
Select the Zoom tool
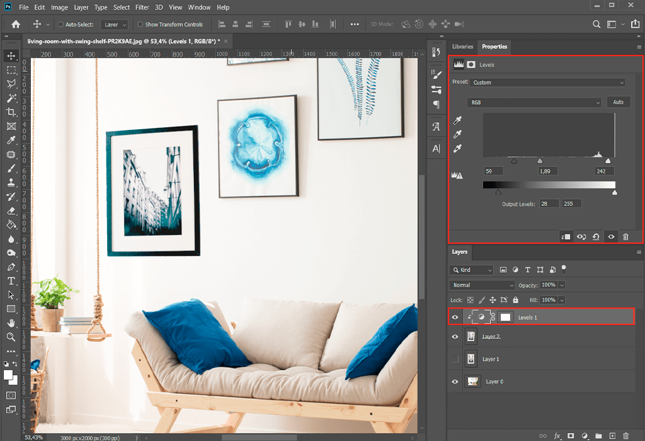[x=11, y=337]
